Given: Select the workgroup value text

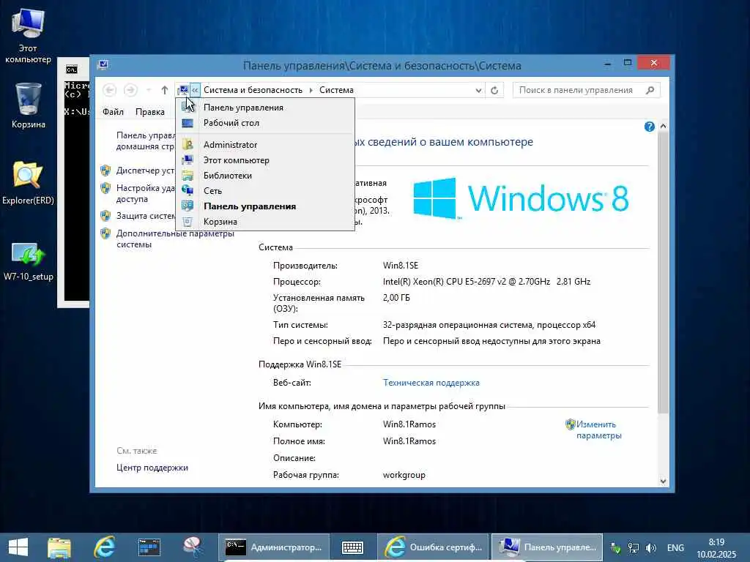Looking at the screenshot, I should (404, 475).
